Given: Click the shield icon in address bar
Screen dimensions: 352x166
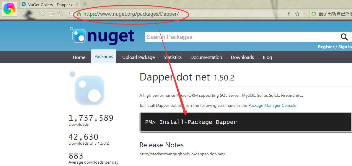Looking at the screenshot, I should [x=72, y=14].
